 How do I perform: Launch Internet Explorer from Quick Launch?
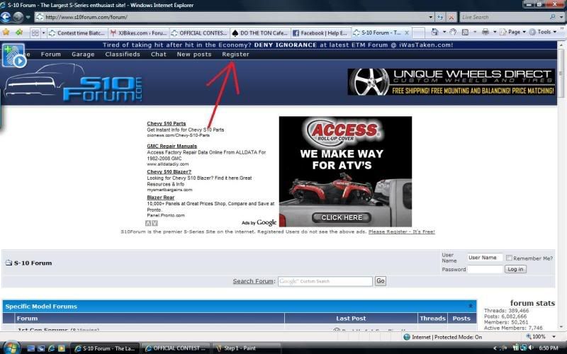[51, 348]
